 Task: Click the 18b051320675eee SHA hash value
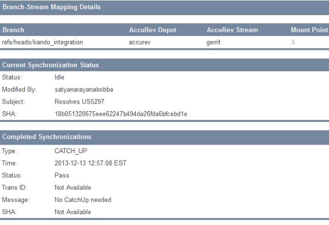coord(121,114)
